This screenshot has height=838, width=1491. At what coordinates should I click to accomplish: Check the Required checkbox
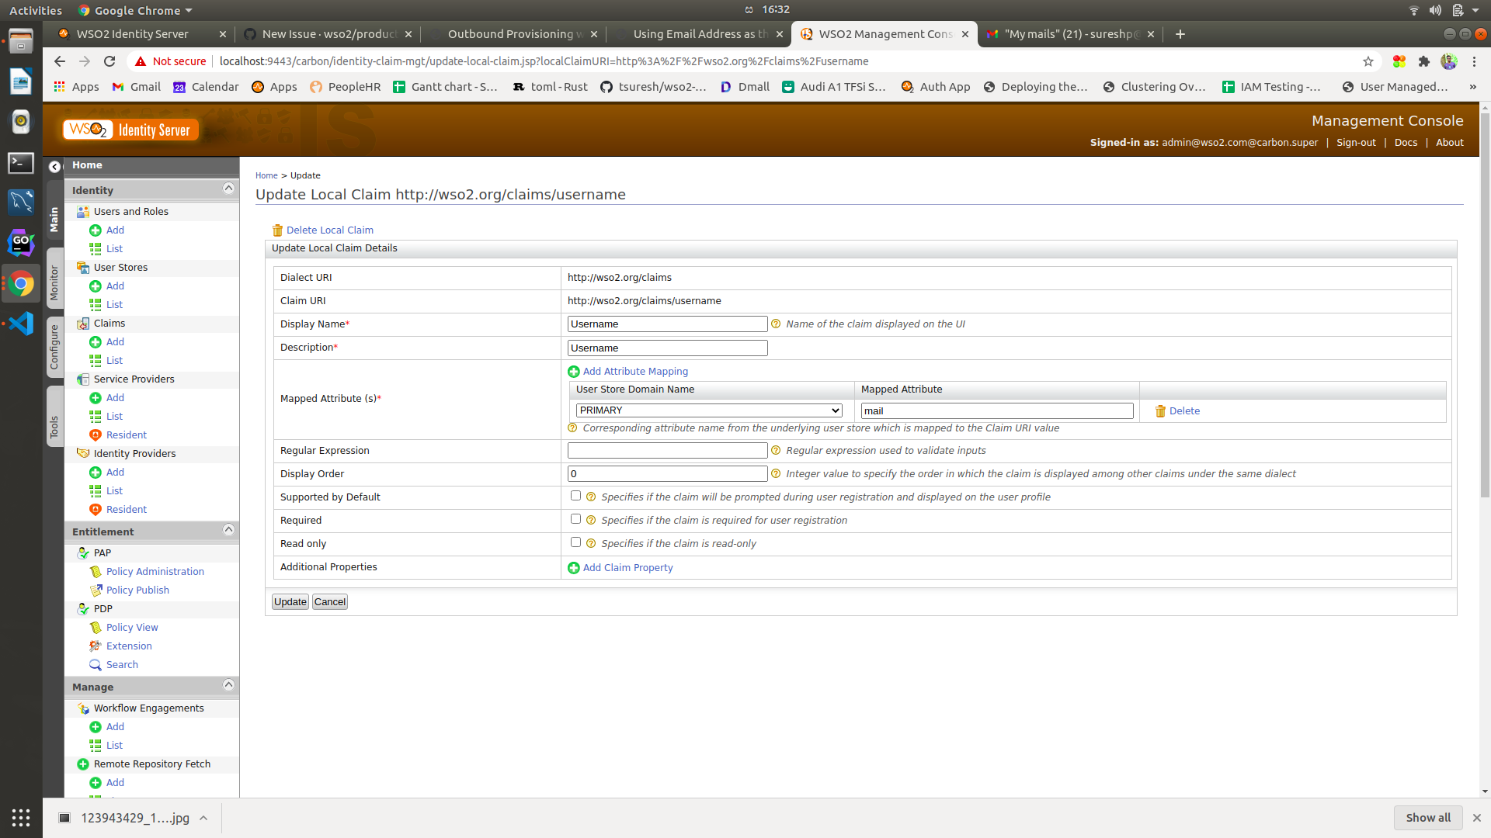click(575, 518)
